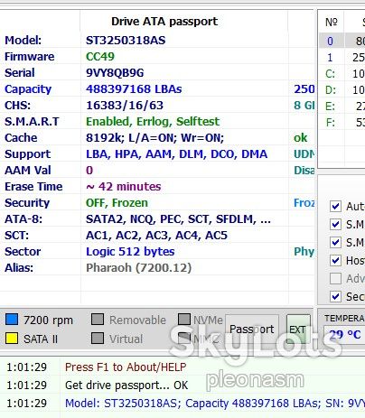Click serial number 9VY8QB9G
Viewport: 365px width, 418px height.
(x=115, y=73)
